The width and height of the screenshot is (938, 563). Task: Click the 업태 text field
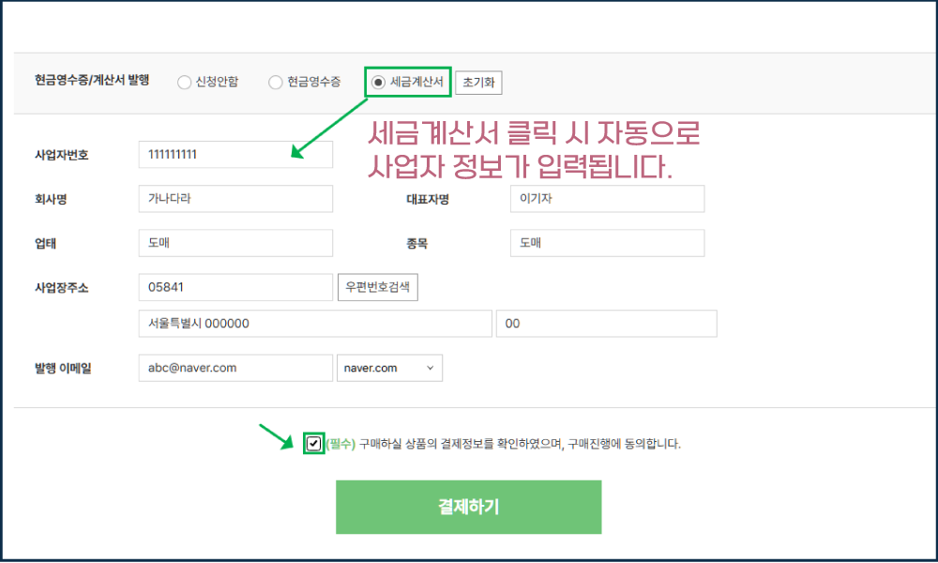(x=234, y=243)
